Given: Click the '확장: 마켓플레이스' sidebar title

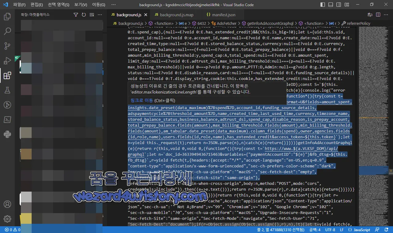Looking at the screenshot, I should click(x=35, y=15).
